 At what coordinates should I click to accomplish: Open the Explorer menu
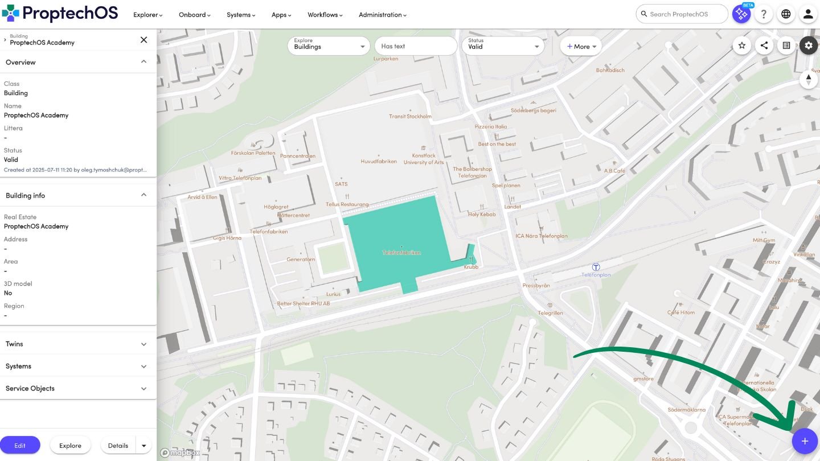click(x=148, y=15)
